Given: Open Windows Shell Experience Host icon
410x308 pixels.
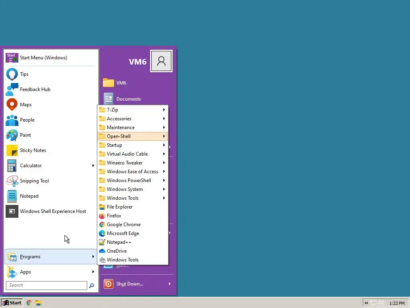Looking at the screenshot, I should [x=12, y=211].
